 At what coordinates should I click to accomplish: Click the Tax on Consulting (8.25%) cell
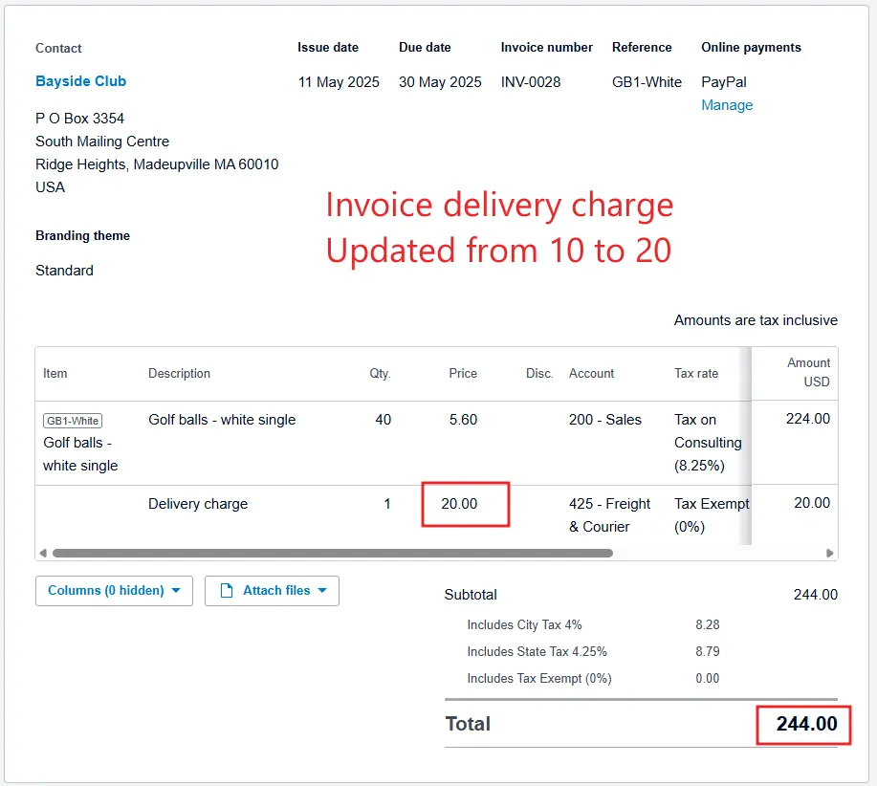[708, 442]
